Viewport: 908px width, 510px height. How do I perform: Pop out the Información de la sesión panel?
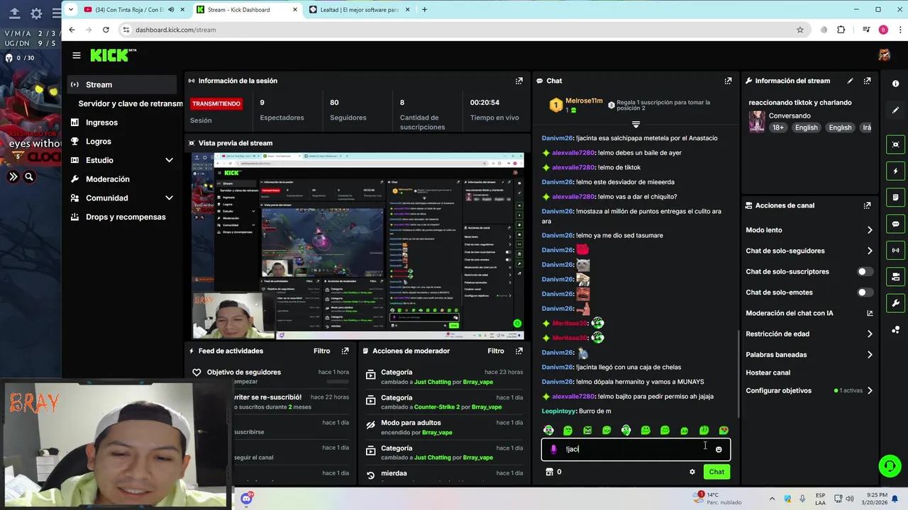pos(519,81)
